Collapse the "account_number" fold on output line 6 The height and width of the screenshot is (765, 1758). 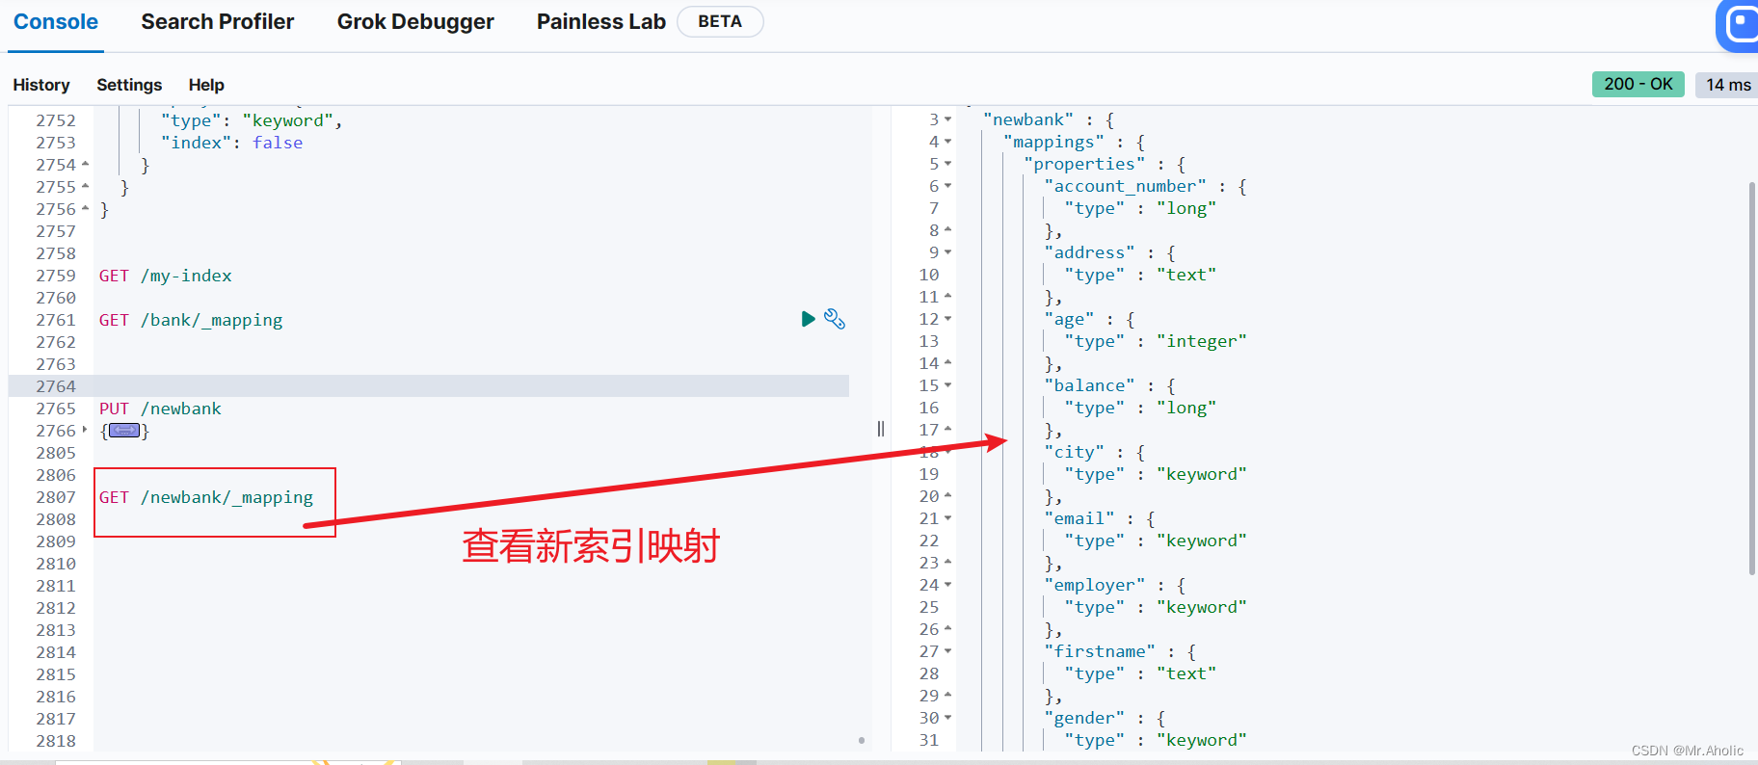(x=948, y=186)
